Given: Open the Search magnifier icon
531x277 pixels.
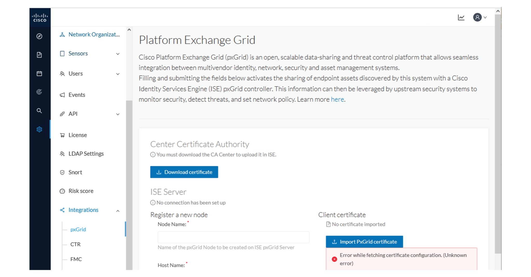Looking at the screenshot, I should [x=39, y=111].
